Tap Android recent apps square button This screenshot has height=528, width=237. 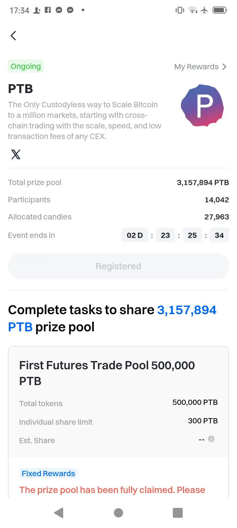(178, 513)
